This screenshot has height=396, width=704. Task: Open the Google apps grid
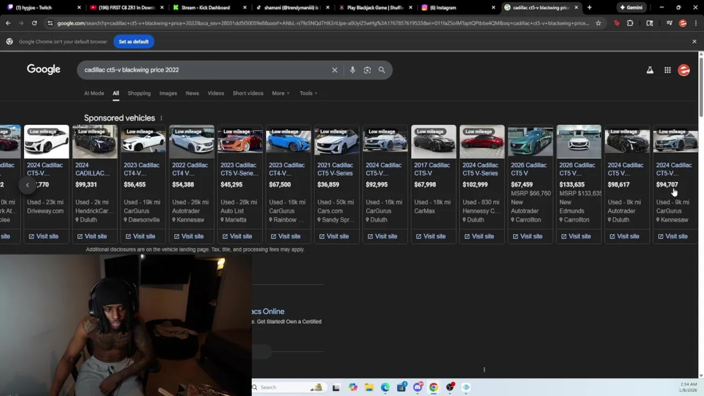click(667, 70)
